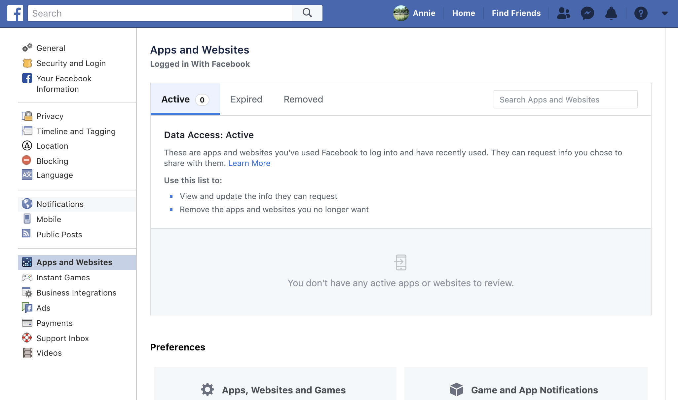Click the Mobile phone icon
Viewport: 678px width, 400px height.
pos(27,219)
